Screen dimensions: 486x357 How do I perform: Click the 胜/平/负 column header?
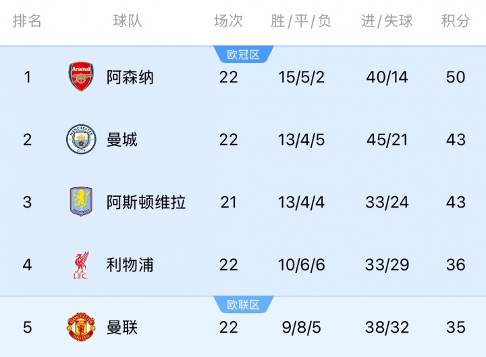pos(301,21)
